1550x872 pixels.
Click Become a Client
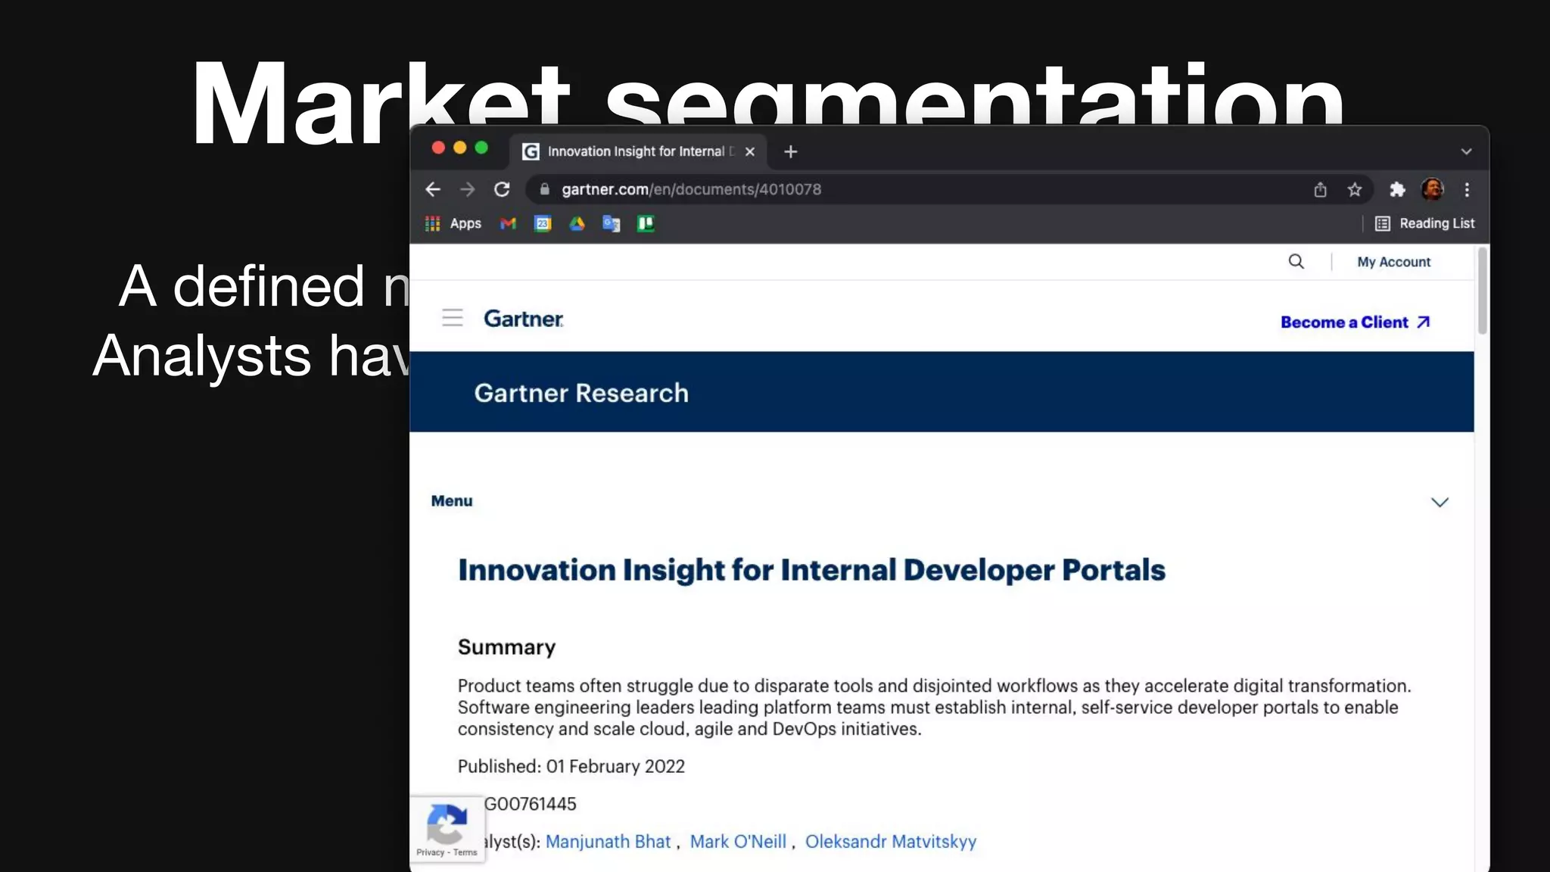coord(1355,322)
